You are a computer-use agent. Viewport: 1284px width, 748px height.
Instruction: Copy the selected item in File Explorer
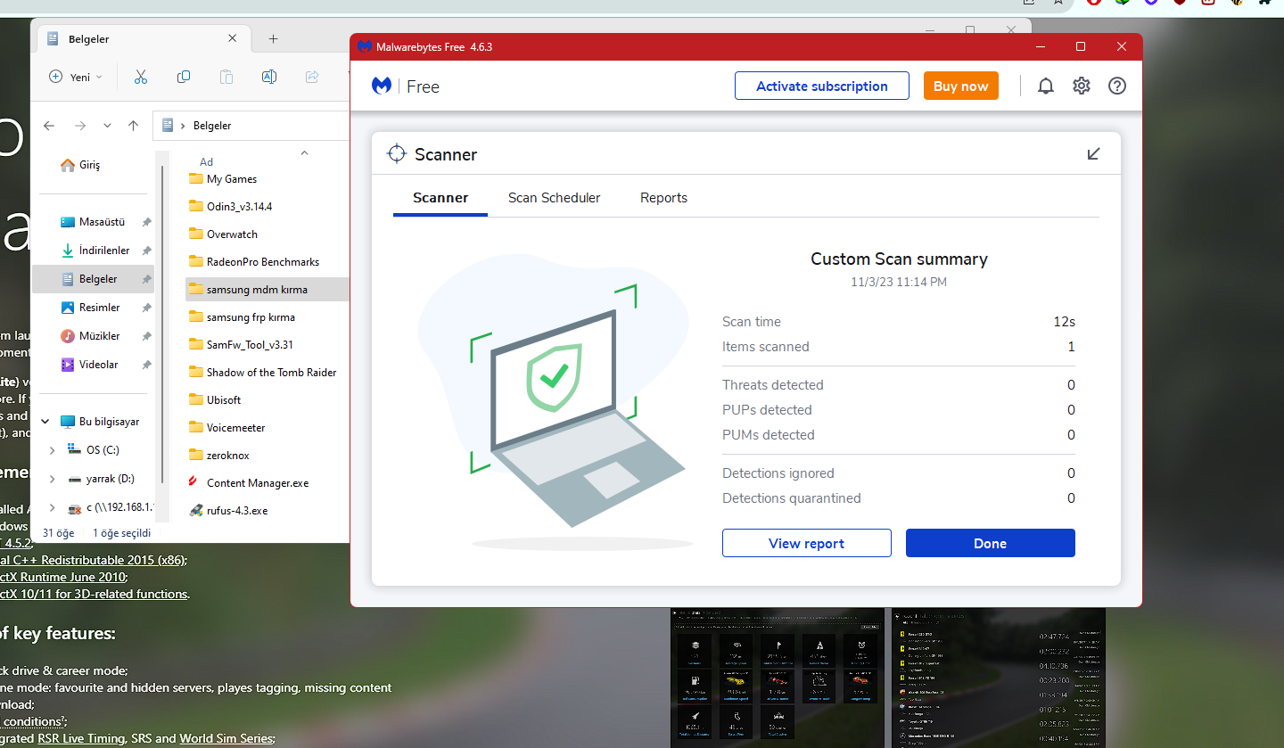coord(184,77)
